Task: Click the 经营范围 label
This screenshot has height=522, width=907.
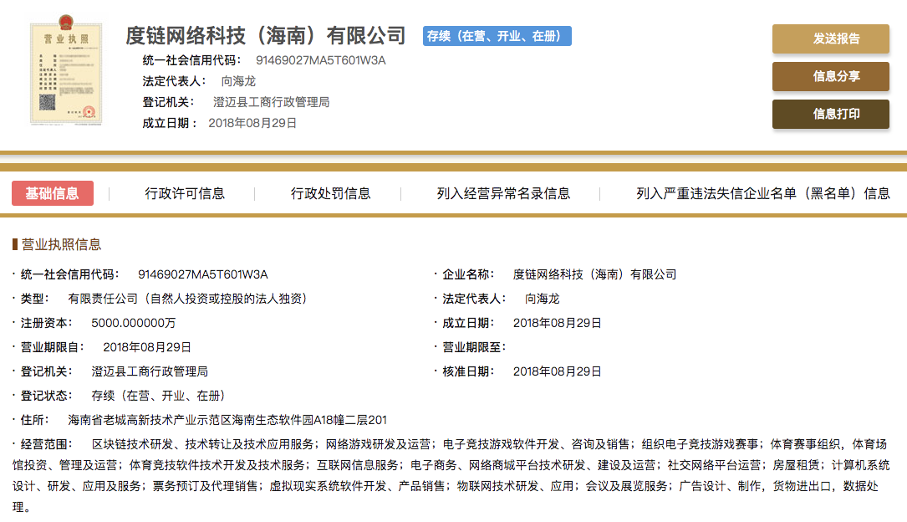Action: click(x=46, y=444)
